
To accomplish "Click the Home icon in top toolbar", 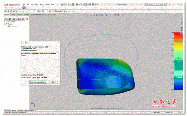I will [62, 5].
